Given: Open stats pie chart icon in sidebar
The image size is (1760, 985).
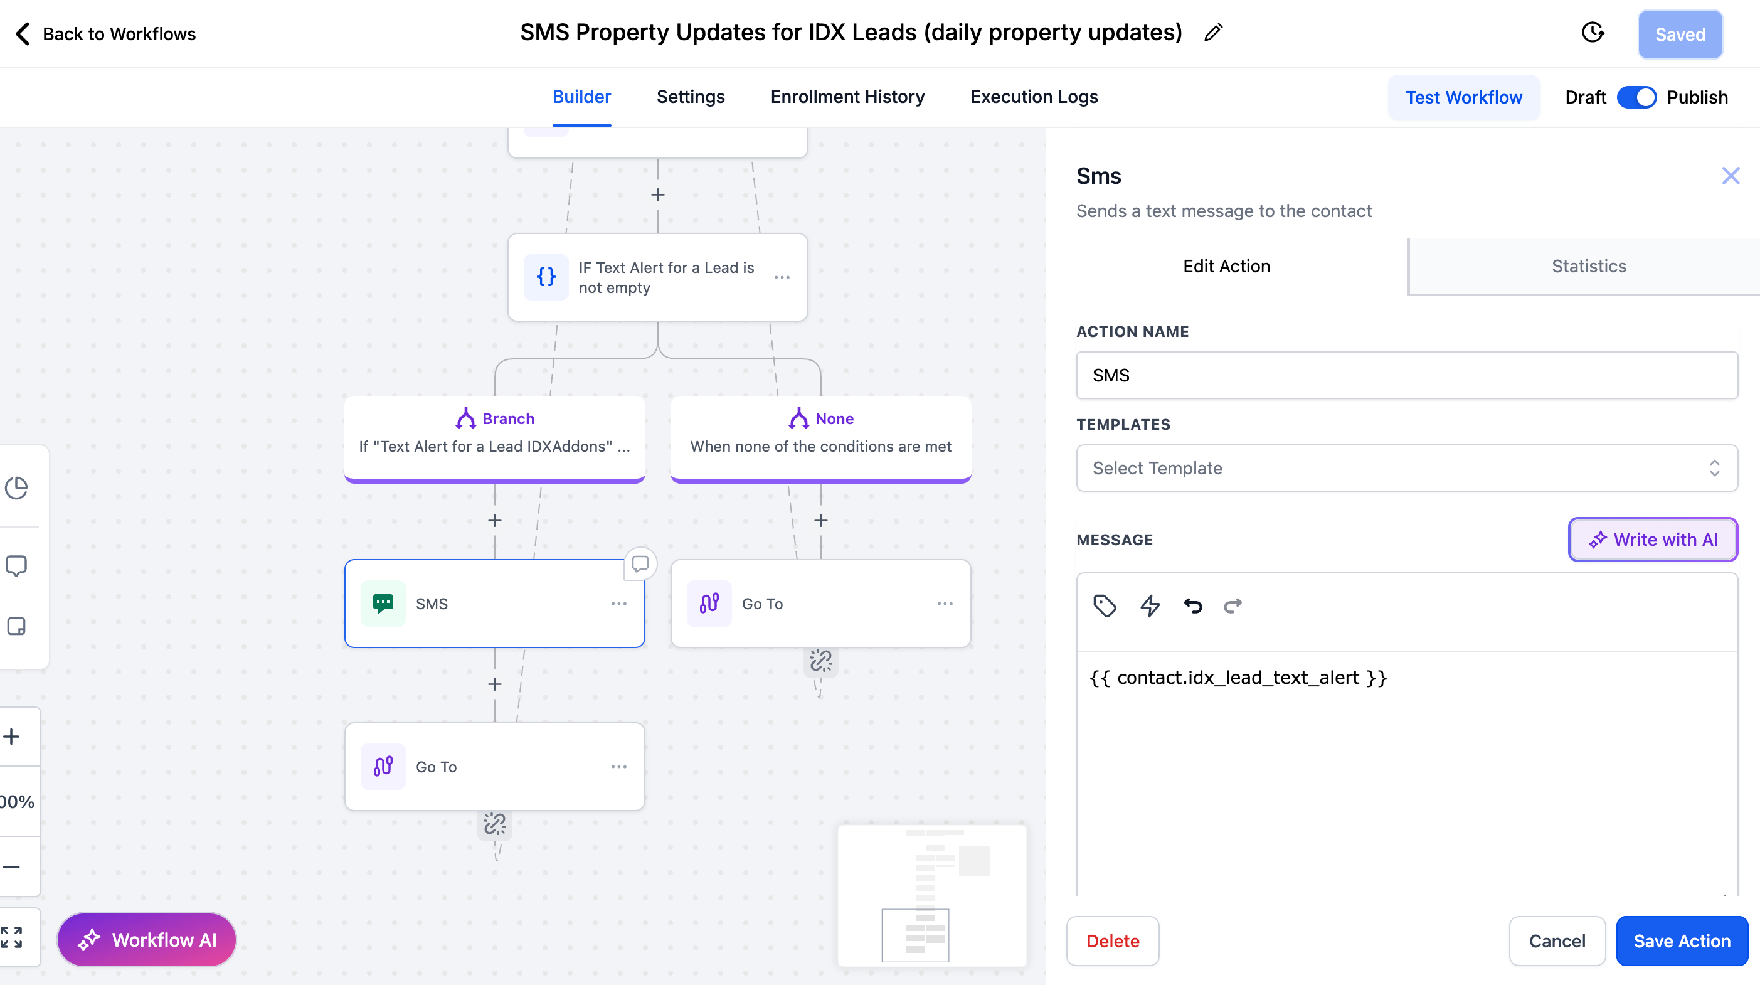Looking at the screenshot, I should (16, 488).
